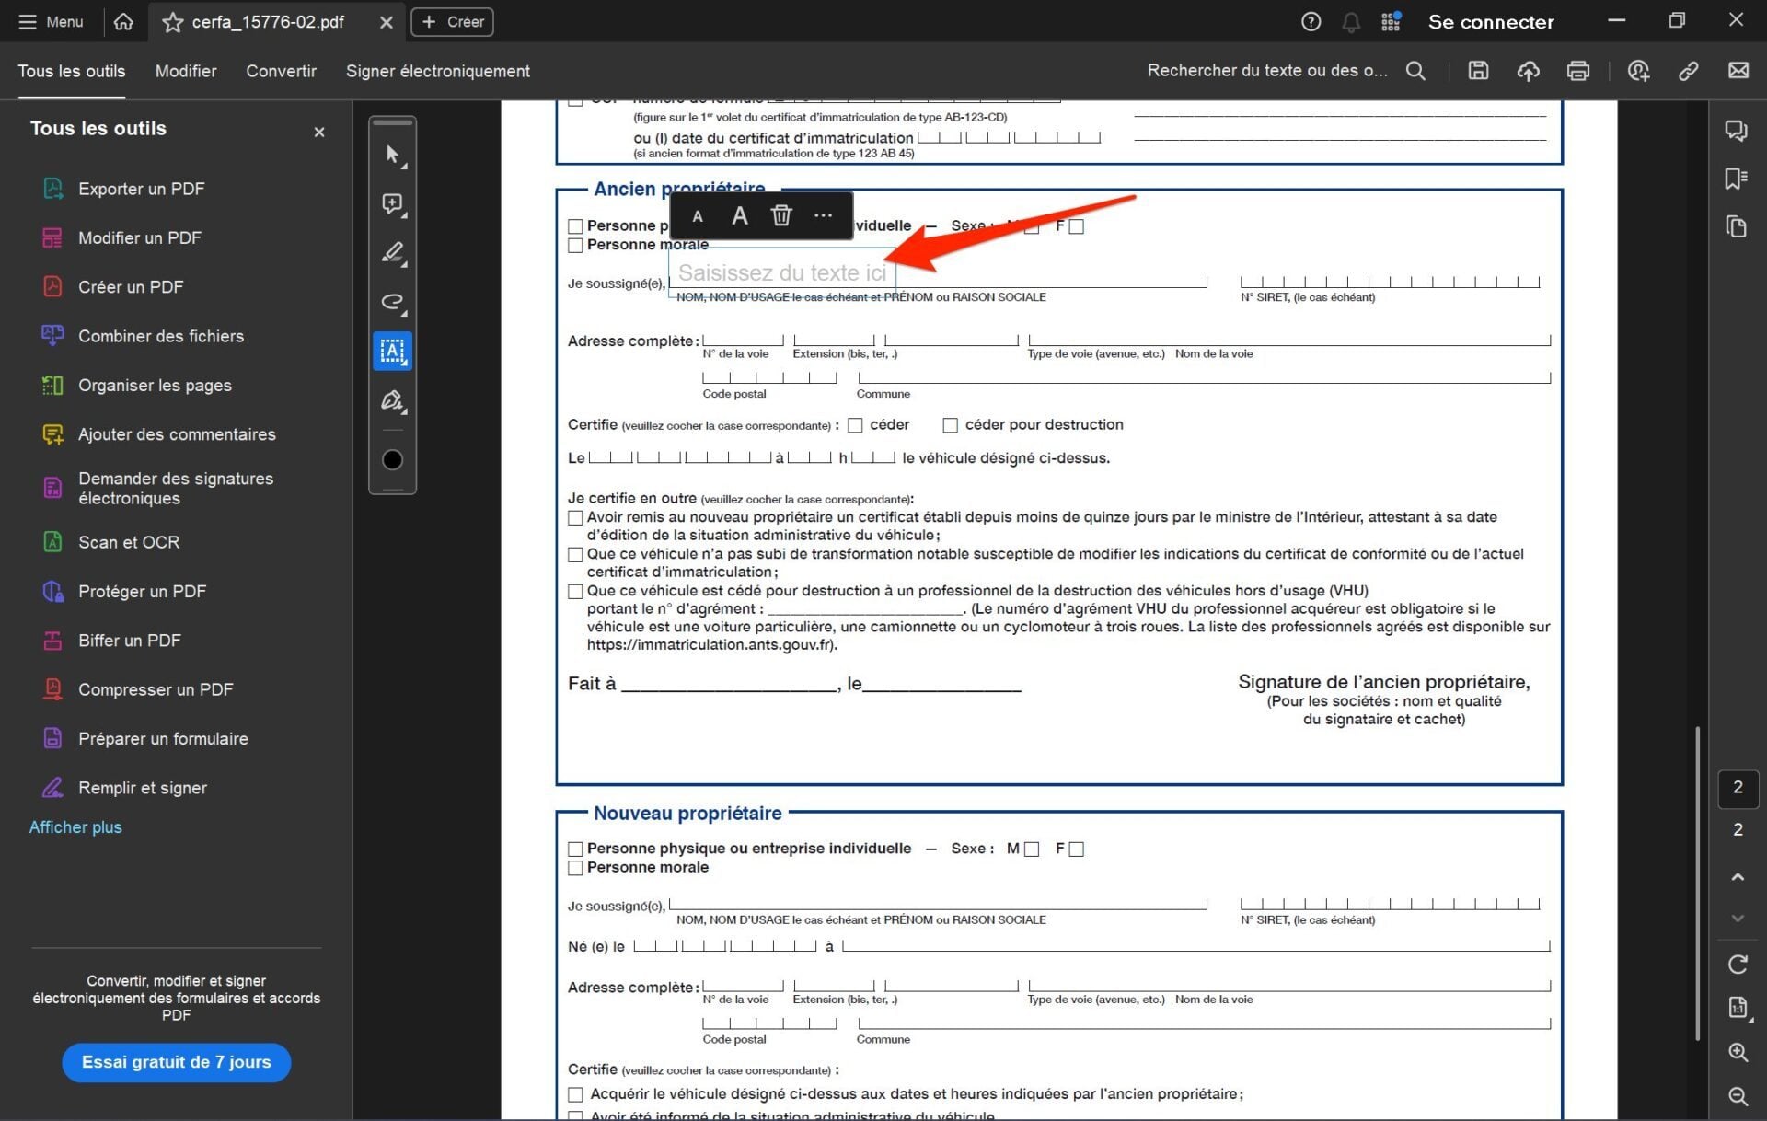1767x1121 pixels.
Task: Click the print icon in top bar
Action: tap(1577, 71)
